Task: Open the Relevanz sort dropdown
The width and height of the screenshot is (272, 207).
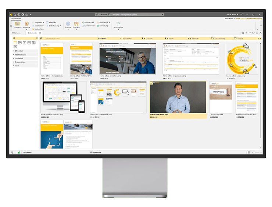Action: (x=121, y=38)
